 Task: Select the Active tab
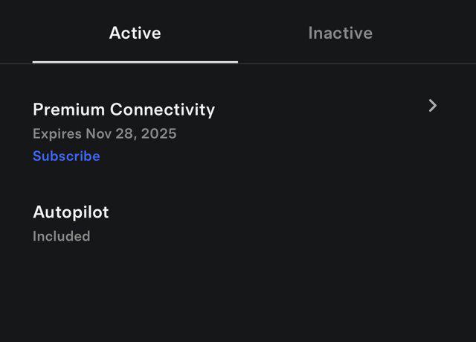tap(135, 33)
